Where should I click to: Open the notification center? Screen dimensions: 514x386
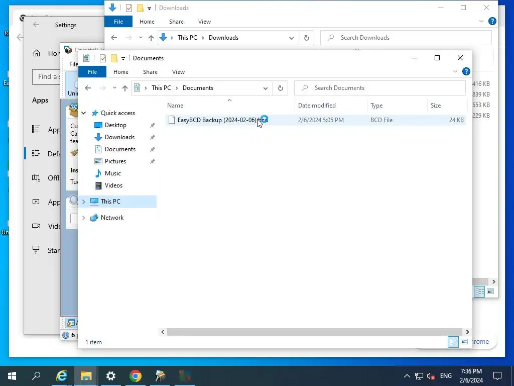(x=497, y=376)
